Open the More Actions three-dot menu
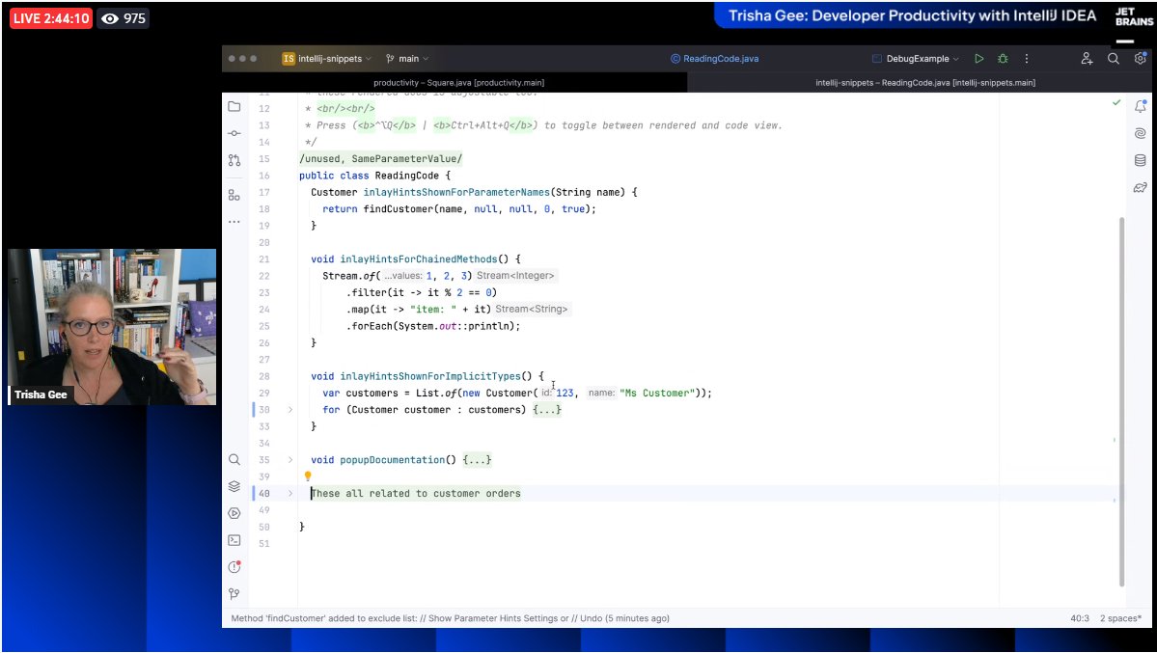 point(1026,58)
